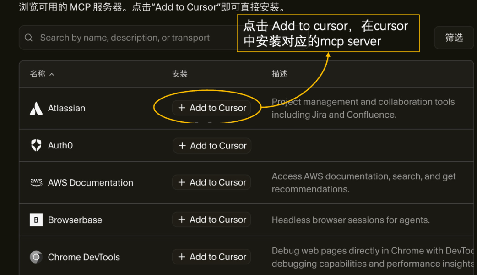Viewport: 477px width, 275px height.
Task: Click the MCP 服务器 intro sentence
Action: pyautogui.click(x=152, y=7)
